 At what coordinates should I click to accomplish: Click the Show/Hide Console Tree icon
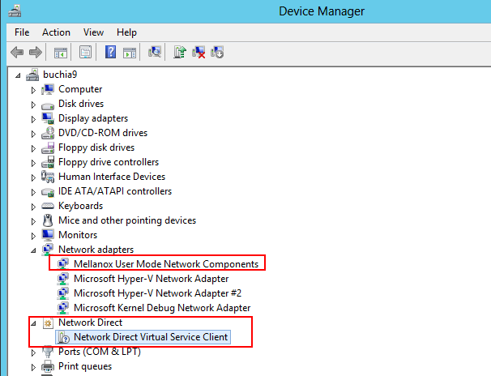60,53
